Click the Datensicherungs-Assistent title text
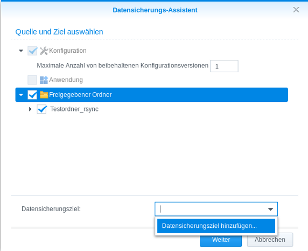The width and height of the screenshot is (308, 251). [155, 10]
